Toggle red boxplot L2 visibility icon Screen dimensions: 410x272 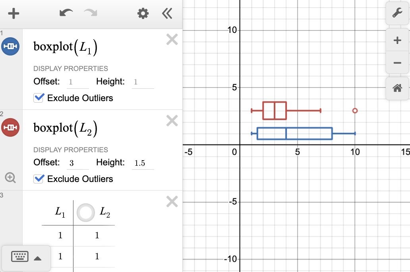pos(11,127)
